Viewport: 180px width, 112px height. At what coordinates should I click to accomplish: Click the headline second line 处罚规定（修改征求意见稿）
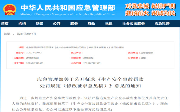[90, 86]
